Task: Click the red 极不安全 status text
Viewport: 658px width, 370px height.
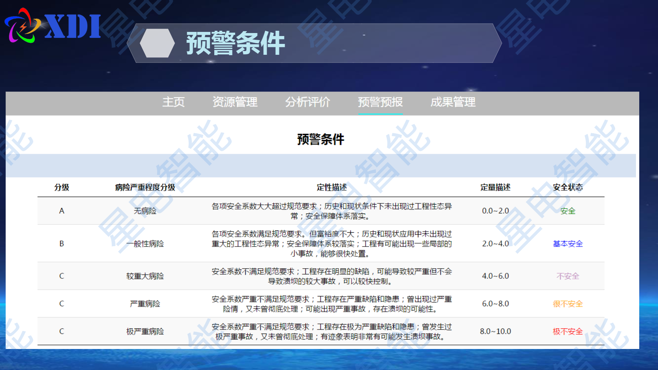Action: point(568,331)
